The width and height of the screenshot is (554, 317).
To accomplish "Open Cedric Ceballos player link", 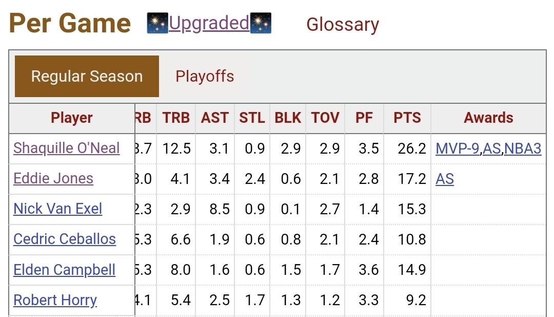I will tap(65, 239).
